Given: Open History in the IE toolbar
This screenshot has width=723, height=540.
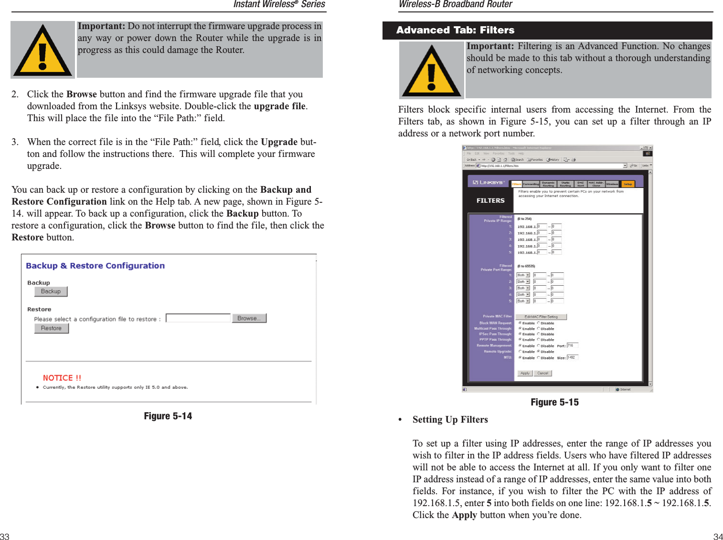Looking at the screenshot, I should point(553,160).
